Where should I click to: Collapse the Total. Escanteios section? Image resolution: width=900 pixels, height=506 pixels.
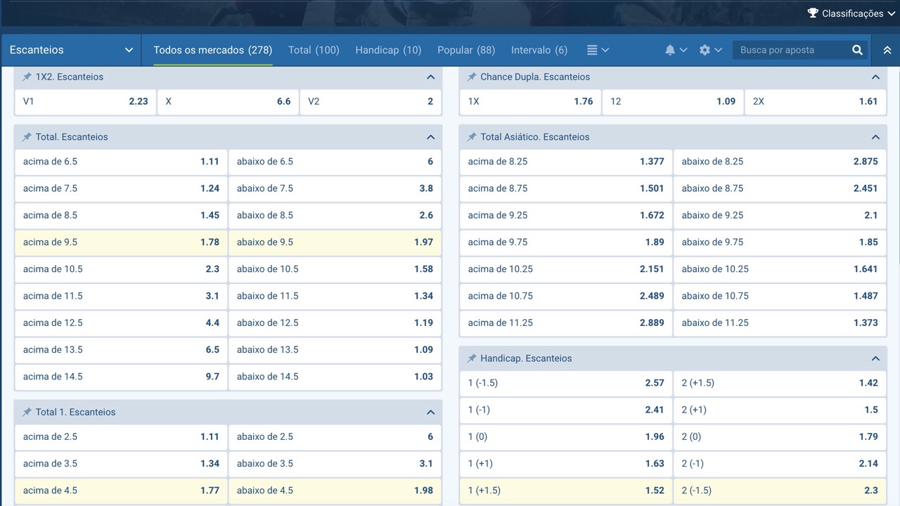(x=430, y=137)
